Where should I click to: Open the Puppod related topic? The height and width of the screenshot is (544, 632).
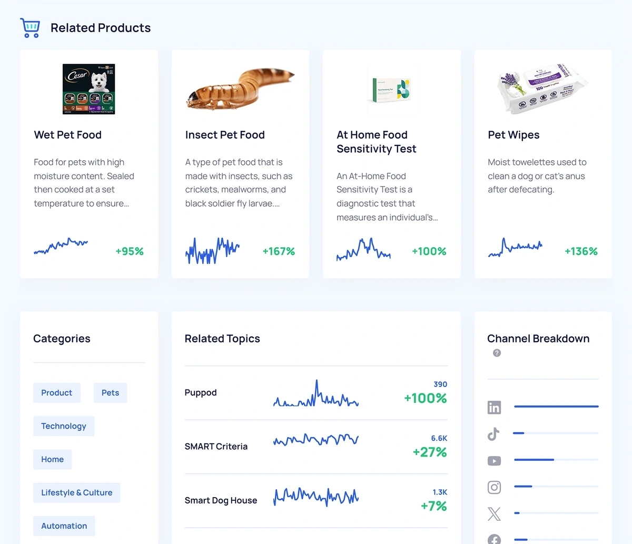[x=201, y=393]
